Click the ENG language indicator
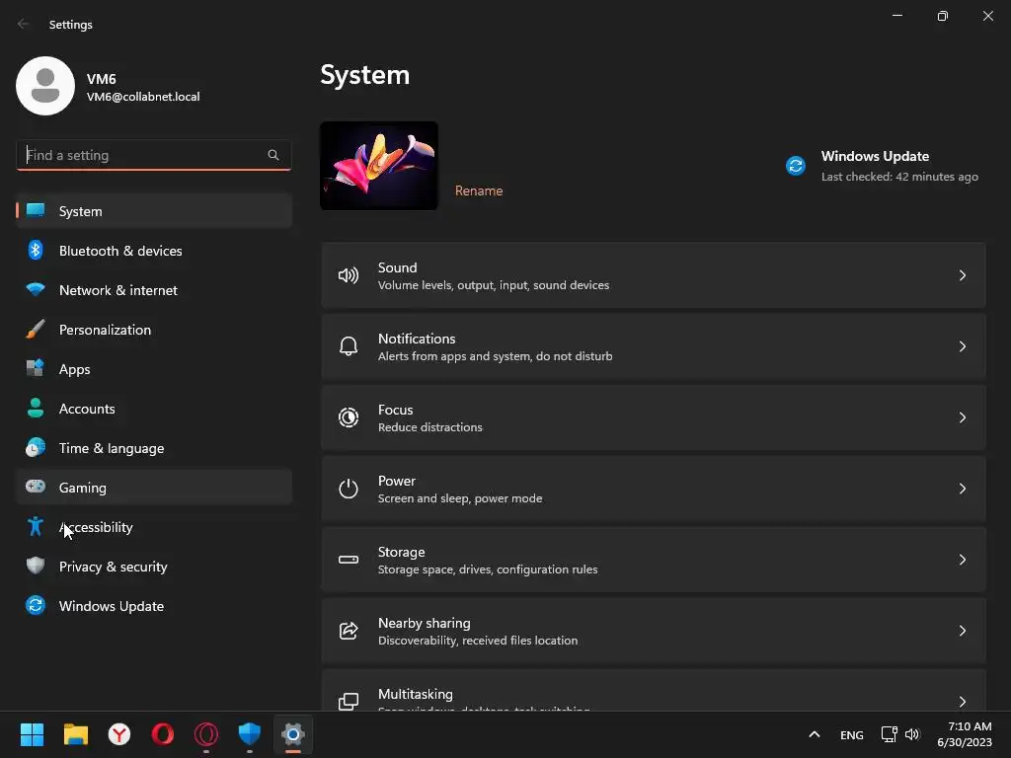The height and width of the screenshot is (758, 1011). (852, 734)
